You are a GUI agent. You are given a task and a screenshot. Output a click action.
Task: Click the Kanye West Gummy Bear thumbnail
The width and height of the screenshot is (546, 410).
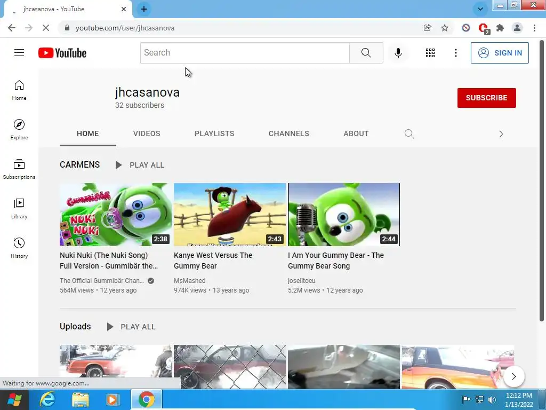pos(229,215)
